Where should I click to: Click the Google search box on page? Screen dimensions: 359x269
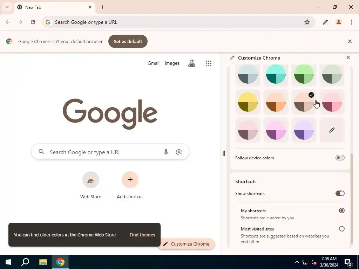coord(110,152)
